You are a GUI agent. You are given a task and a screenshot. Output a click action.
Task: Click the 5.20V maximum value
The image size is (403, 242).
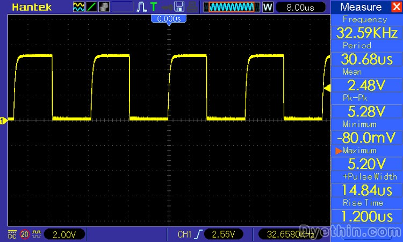[367, 164]
